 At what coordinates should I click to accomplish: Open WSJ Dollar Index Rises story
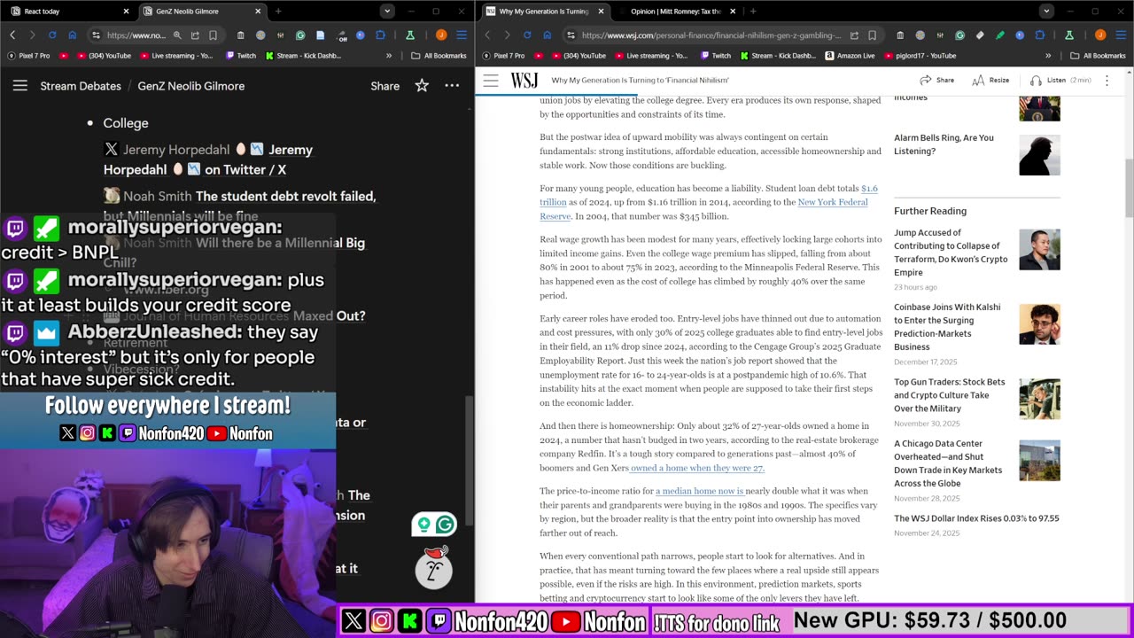(976, 518)
